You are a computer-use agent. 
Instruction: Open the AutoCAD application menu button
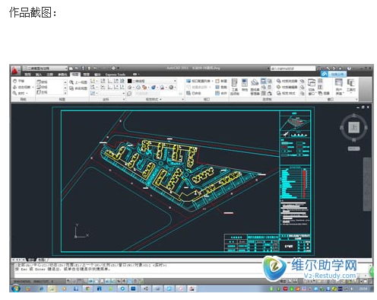coord(16,70)
